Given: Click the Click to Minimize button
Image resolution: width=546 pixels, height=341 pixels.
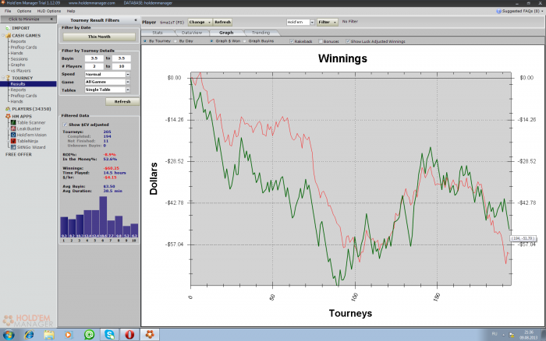Looking at the screenshot, I should tap(28, 19).
